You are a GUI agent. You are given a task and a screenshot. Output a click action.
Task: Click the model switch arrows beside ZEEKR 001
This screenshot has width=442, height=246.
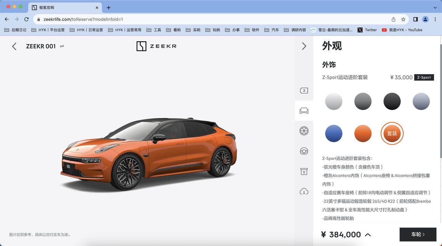pos(62,46)
